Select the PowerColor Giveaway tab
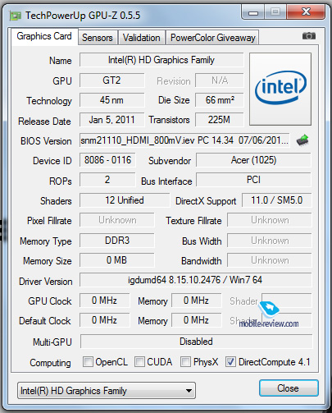Screen dimensions: 332x413 [x=212, y=38]
